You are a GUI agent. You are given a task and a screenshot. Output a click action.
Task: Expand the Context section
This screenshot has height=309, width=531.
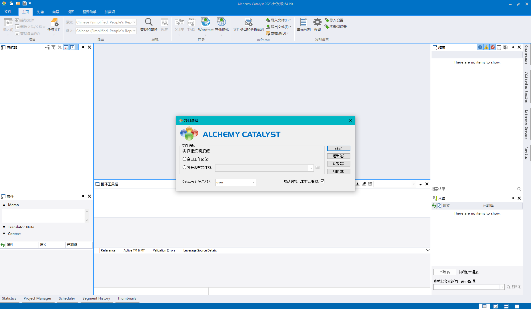click(x=4, y=233)
